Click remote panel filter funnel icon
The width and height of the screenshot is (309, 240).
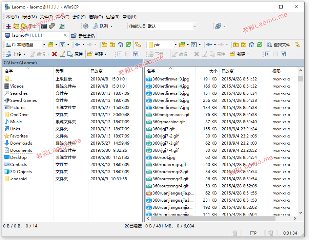click(194, 45)
